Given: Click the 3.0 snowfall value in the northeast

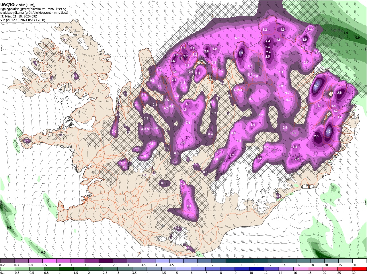Looking at the screenshot, I should tap(304, 40).
